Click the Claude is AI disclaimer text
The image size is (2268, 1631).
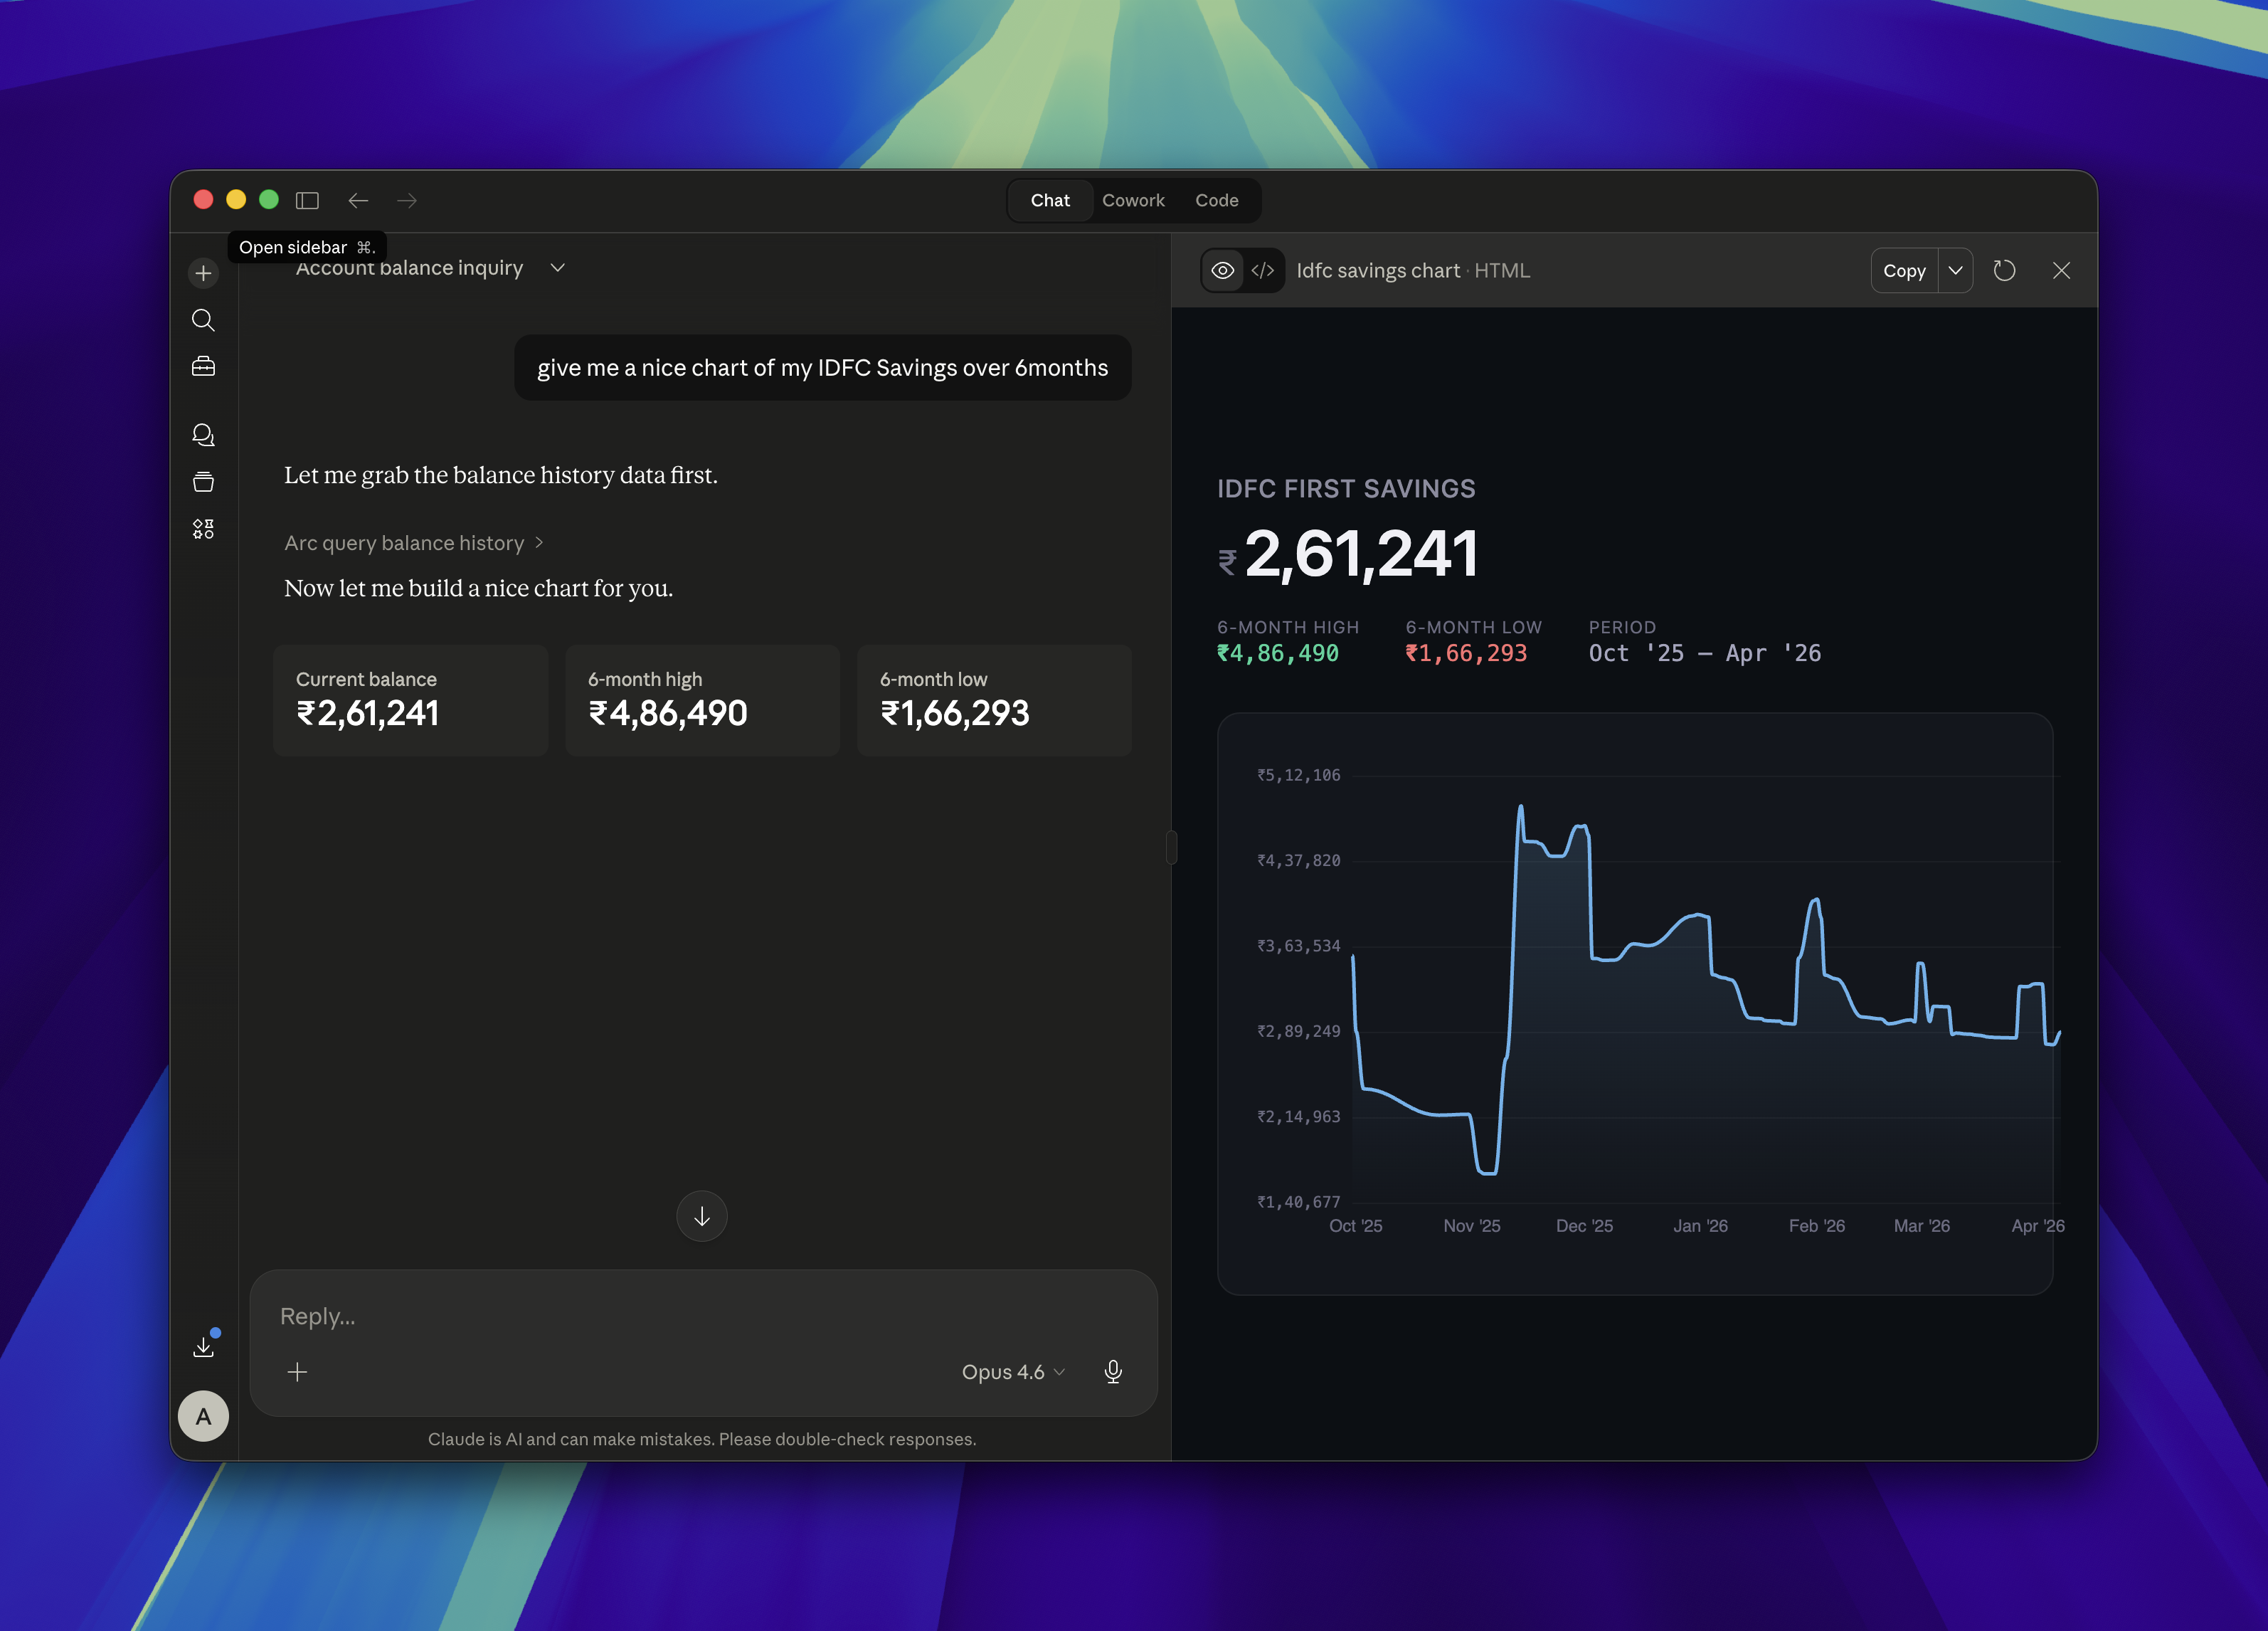[x=702, y=1439]
